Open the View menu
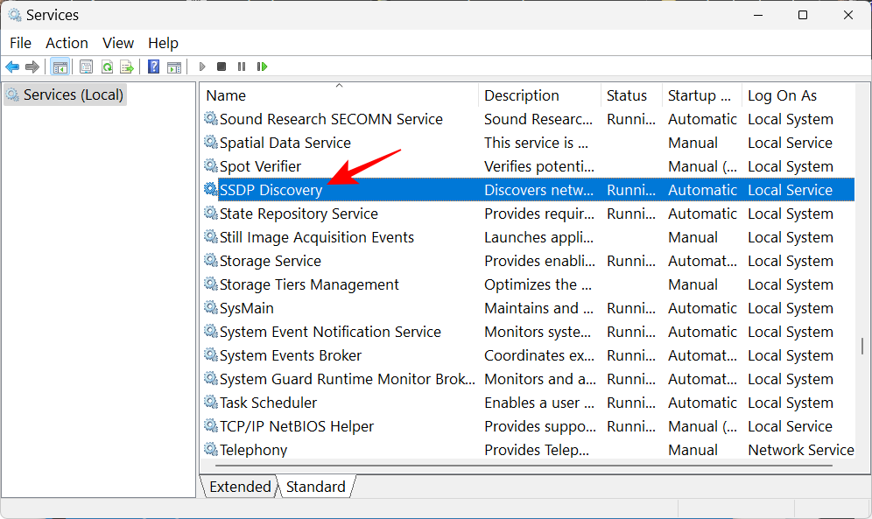The image size is (872, 519). (118, 42)
